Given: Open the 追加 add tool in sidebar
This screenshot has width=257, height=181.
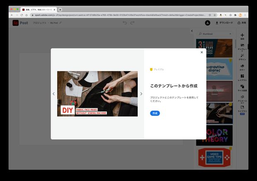Looking at the screenshot, I should pyautogui.click(x=242, y=37).
